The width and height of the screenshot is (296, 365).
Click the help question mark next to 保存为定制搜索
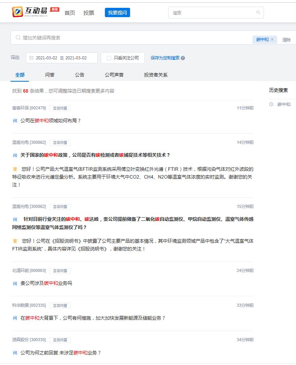[x=183, y=58]
